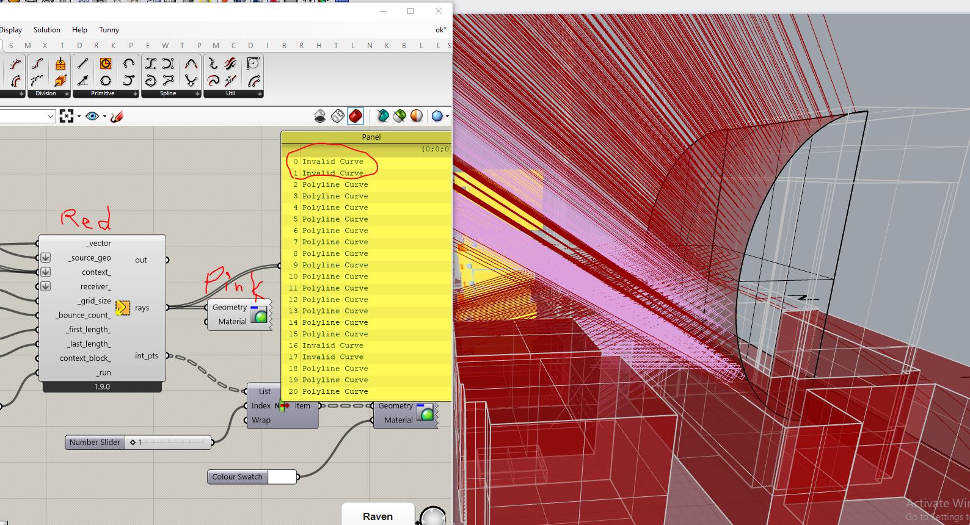Click the Number Slider handle
The height and width of the screenshot is (525, 970).
tap(133, 443)
